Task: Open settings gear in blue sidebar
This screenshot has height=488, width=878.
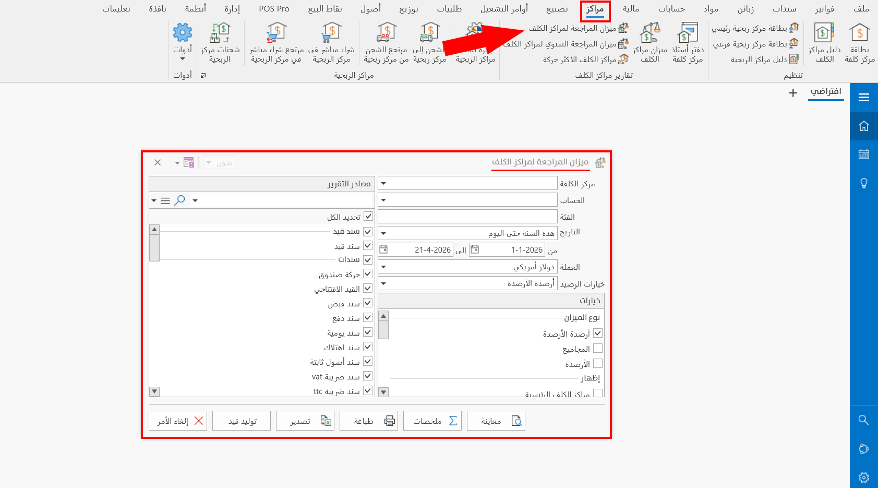Action: (x=864, y=477)
